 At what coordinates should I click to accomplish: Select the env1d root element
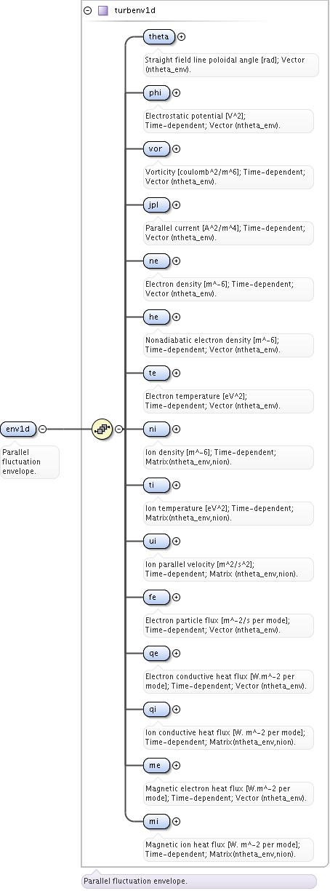[18, 429]
